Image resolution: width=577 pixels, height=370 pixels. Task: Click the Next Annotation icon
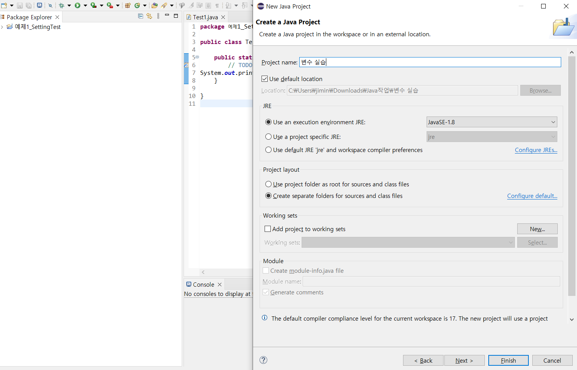tap(228, 5)
